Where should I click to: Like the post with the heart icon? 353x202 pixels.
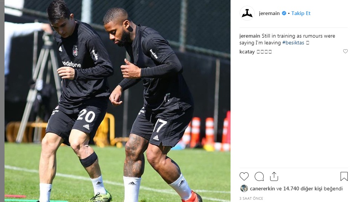click(x=244, y=176)
